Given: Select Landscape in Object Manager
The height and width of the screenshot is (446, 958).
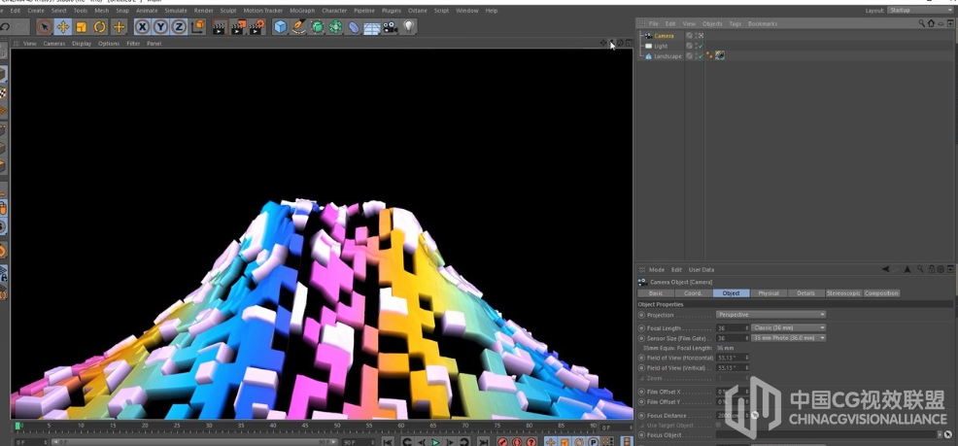Looking at the screenshot, I should [667, 56].
